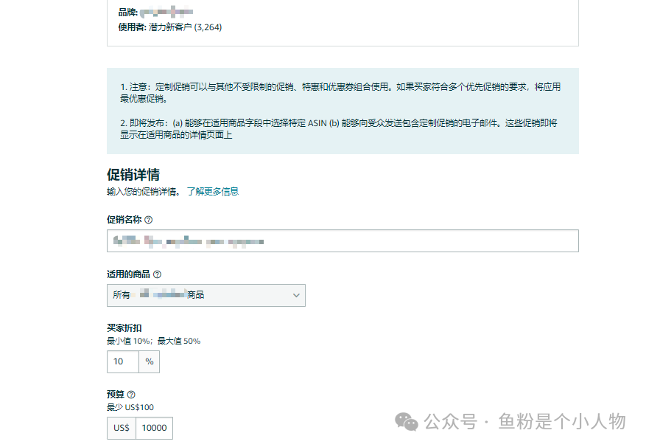Click note 1 about 定制促销 combinations
Screen dimensions: 646x447
click(340, 93)
